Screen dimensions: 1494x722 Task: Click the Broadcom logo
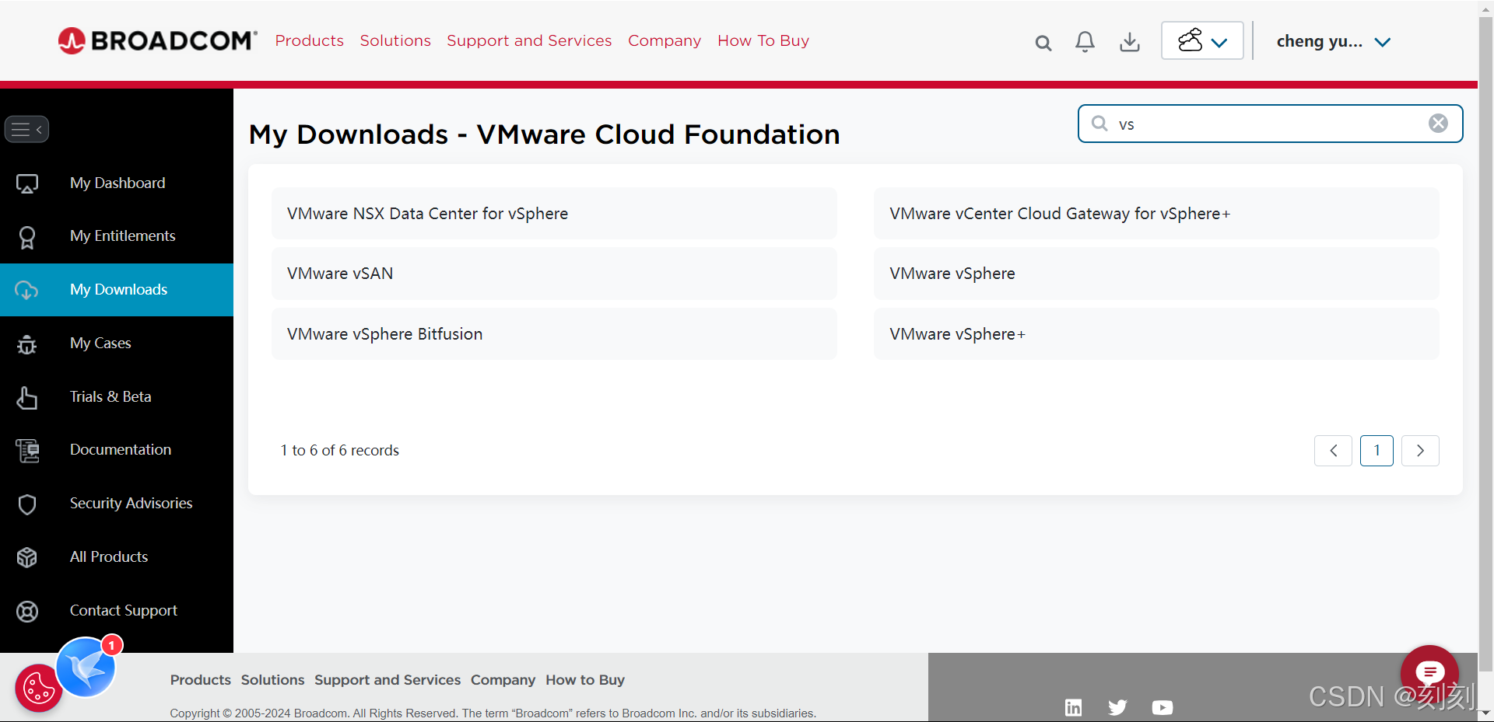(157, 40)
